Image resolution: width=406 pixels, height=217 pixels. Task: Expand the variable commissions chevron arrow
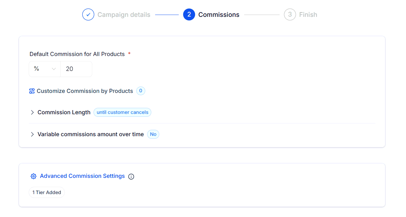(x=32, y=134)
